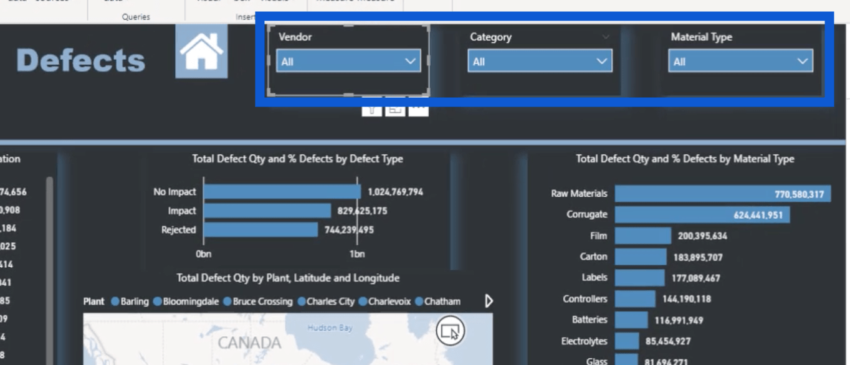Click the 200,395,634 Film value
This screenshot has height=365, width=850.
[702, 236]
